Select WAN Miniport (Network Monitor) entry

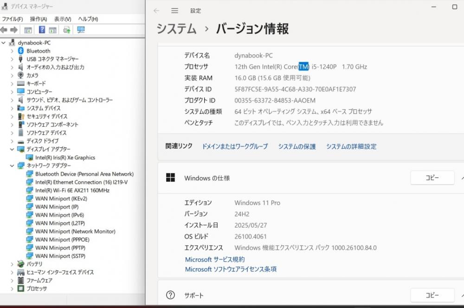coord(75,231)
